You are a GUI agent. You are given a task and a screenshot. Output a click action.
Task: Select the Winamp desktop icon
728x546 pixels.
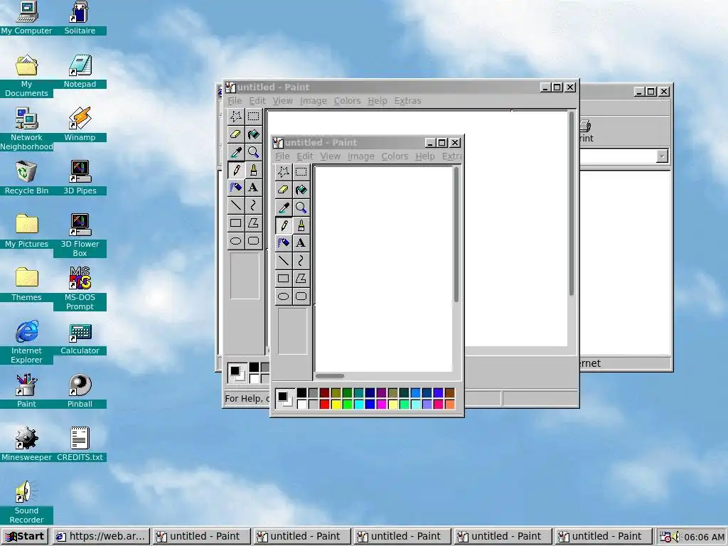(80, 124)
